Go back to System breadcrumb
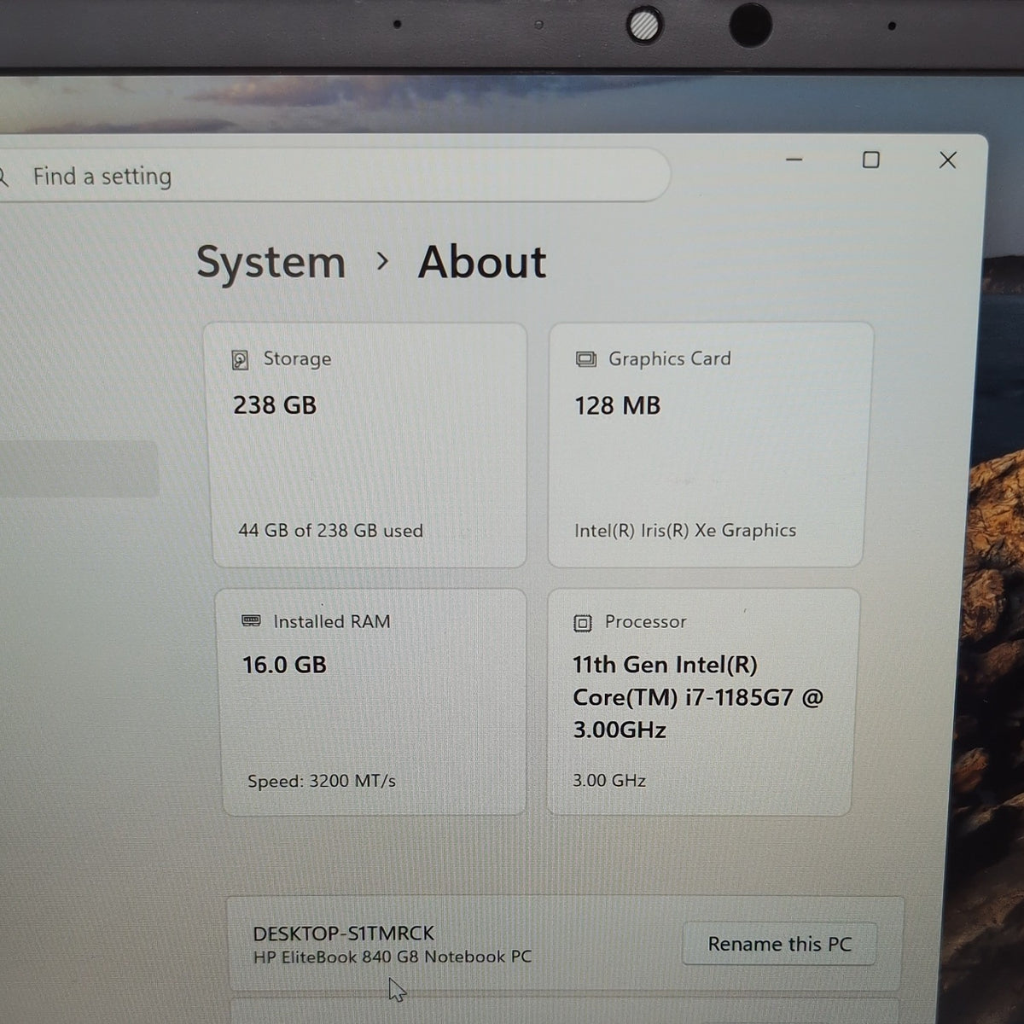The width and height of the screenshot is (1024, 1024). point(271,263)
